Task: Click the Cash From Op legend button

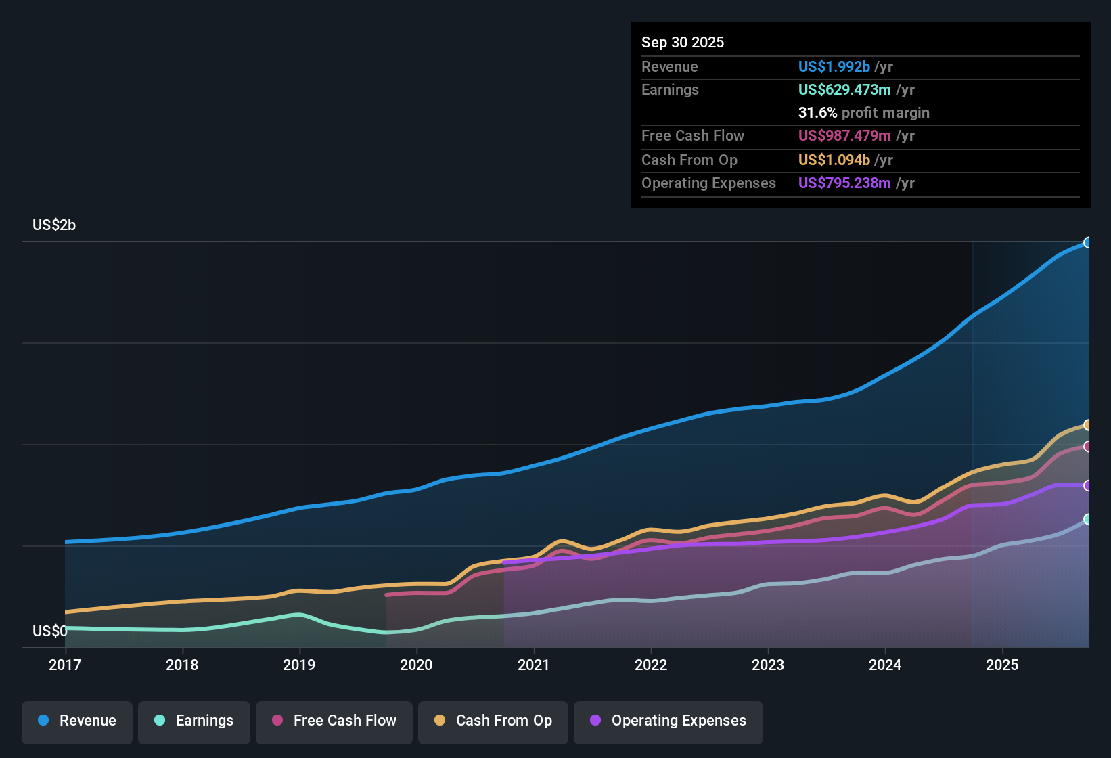Action: [493, 721]
